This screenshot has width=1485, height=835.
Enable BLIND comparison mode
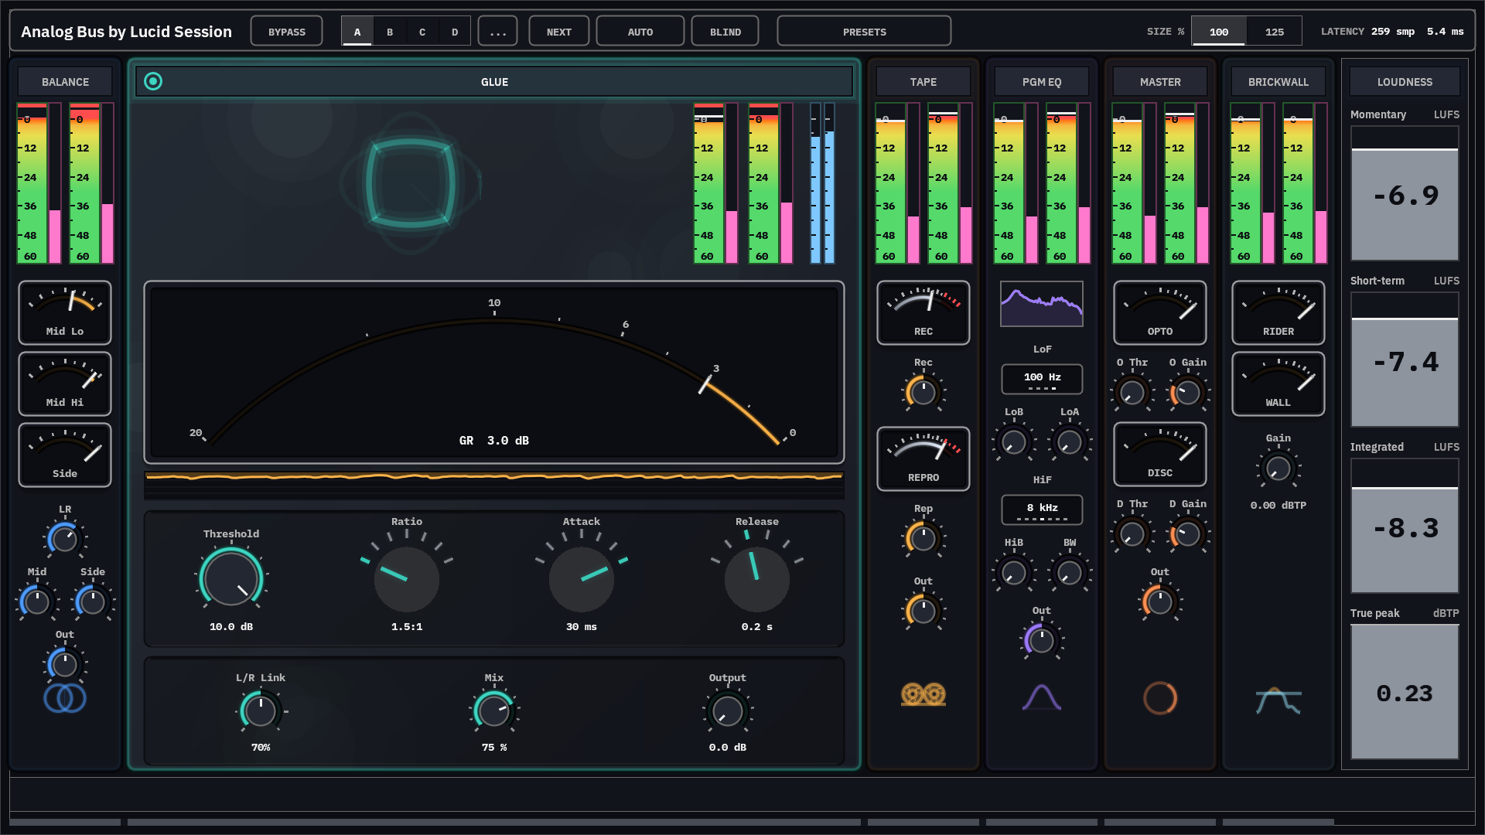click(725, 32)
